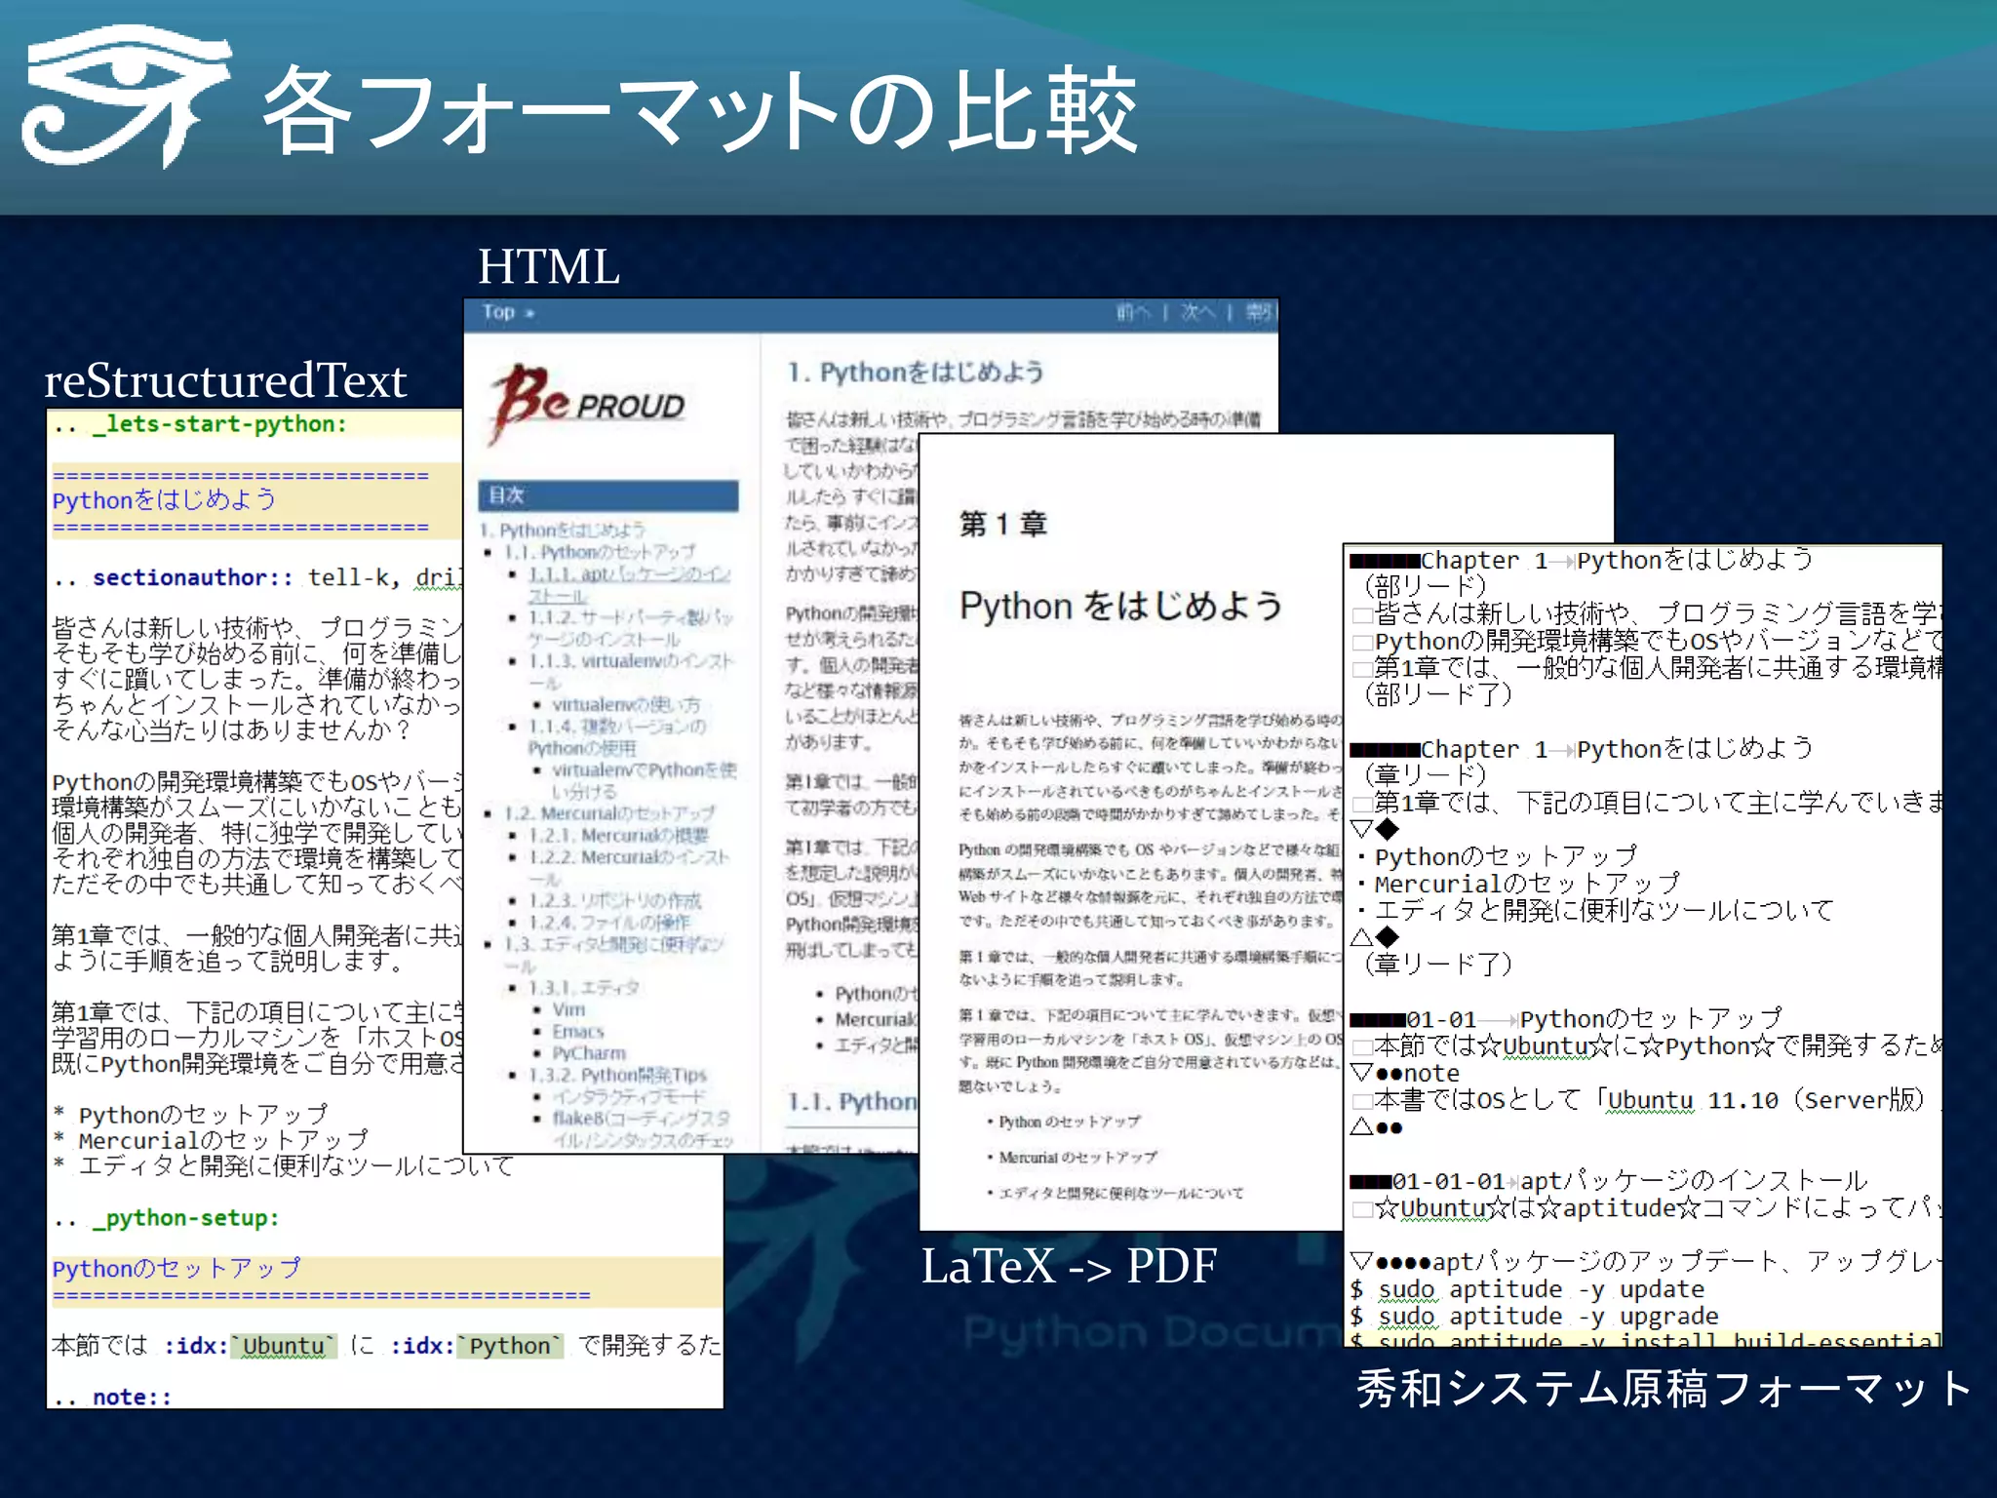1997x1498 pixels.
Task: Click (章リード) line in 秀和 text
Action: point(1425,775)
